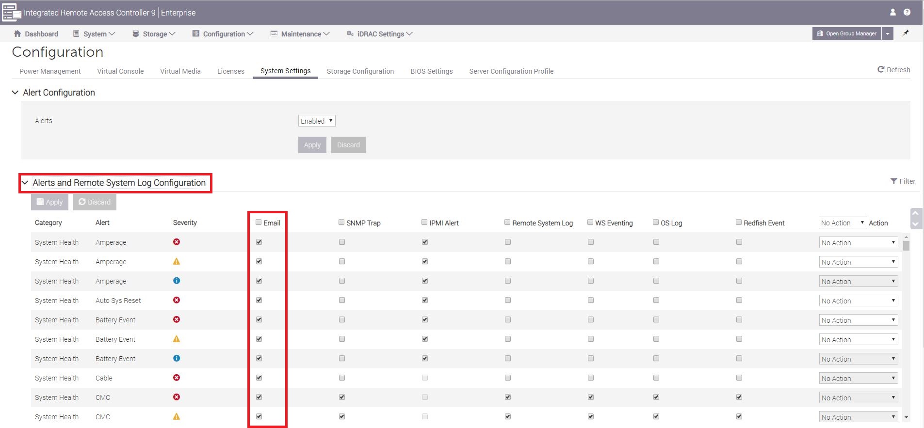Screen dimensions: 924x428
Task: Toggle the Redfish Event header checkbox
Action: pyautogui.click(x=739, y=222)
